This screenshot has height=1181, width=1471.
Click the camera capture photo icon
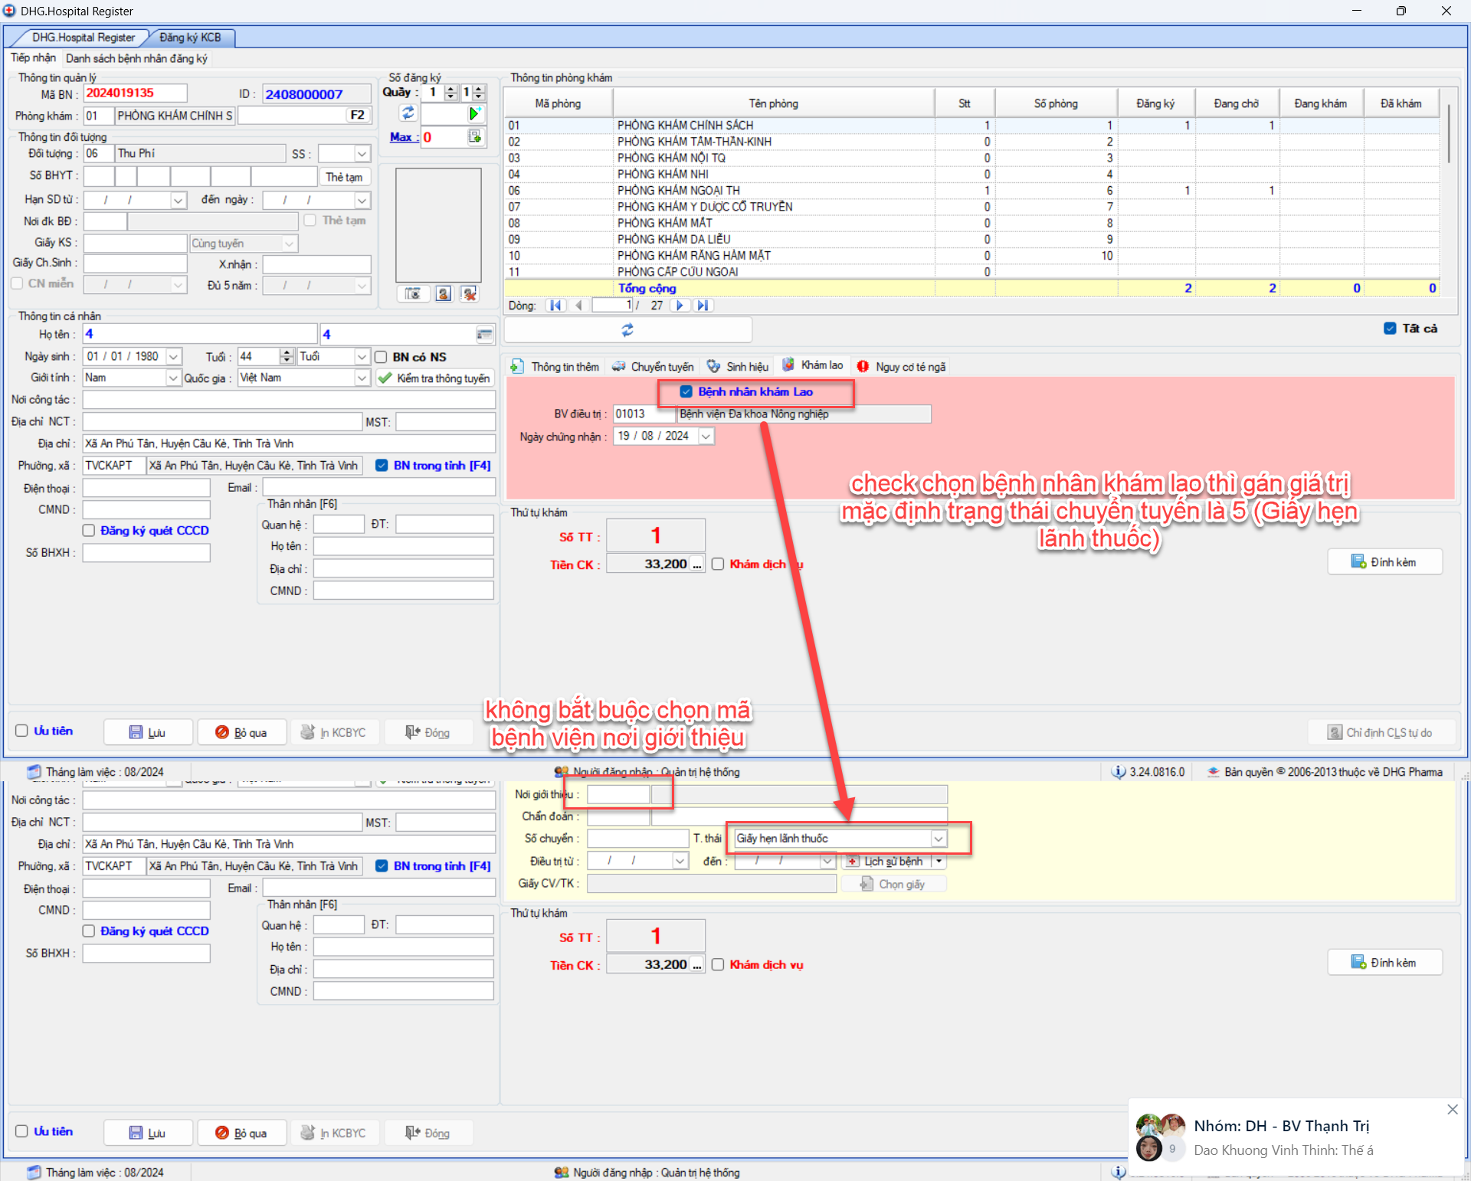413,294
